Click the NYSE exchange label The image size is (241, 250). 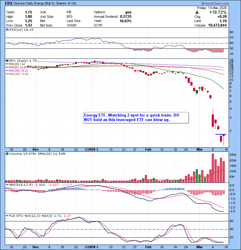[x=72, y=4]
